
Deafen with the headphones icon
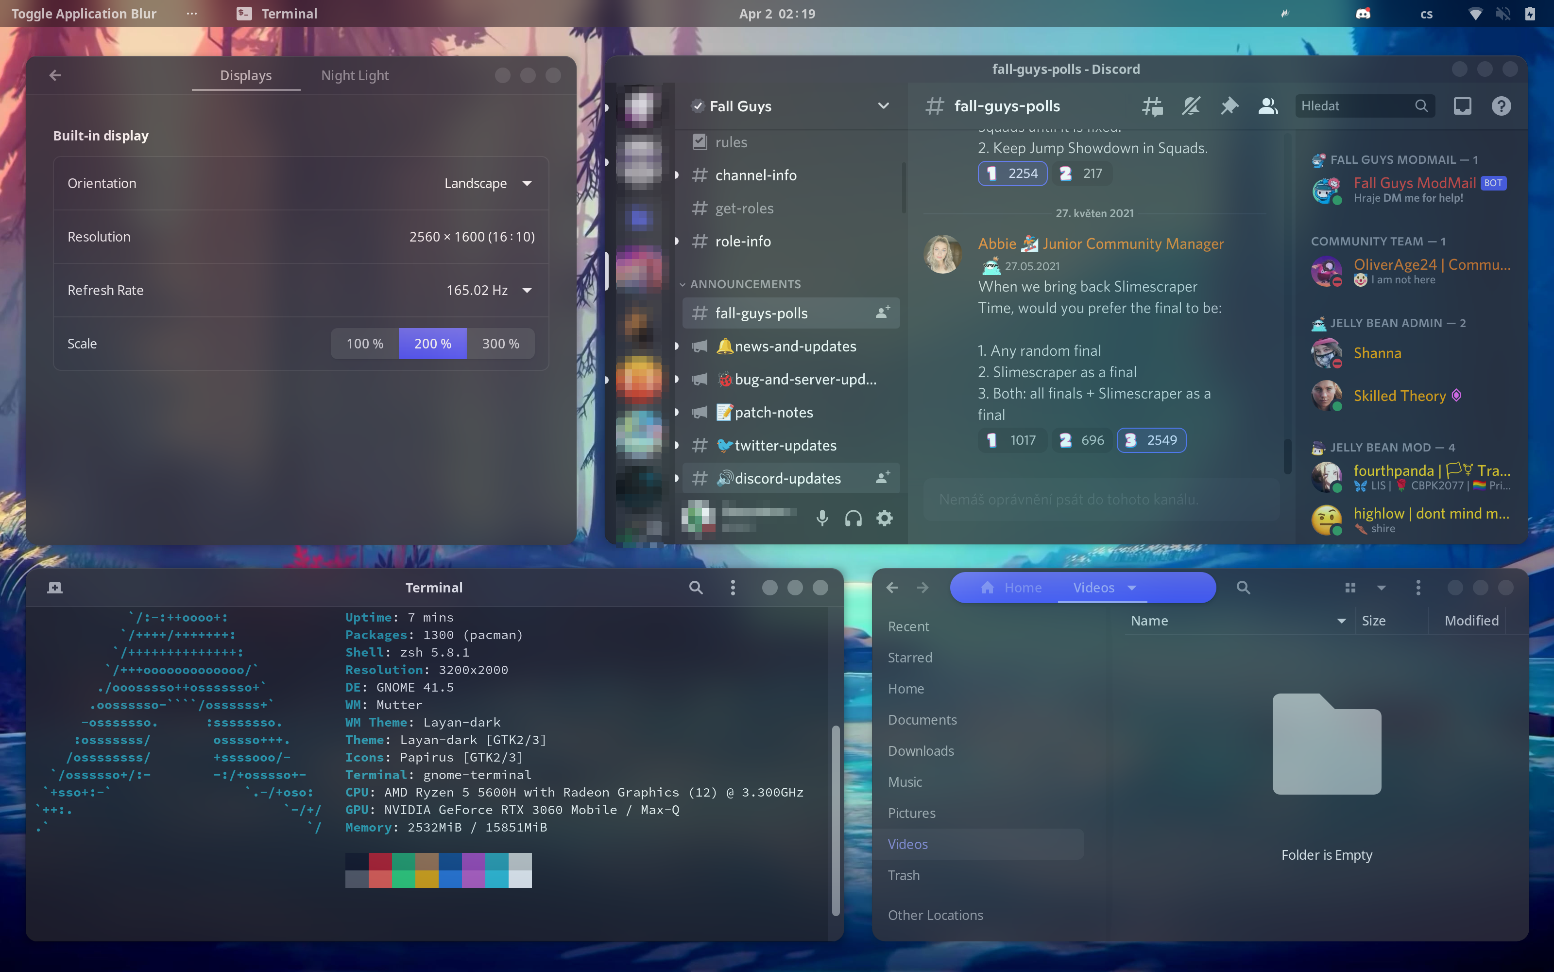(853, 518)
